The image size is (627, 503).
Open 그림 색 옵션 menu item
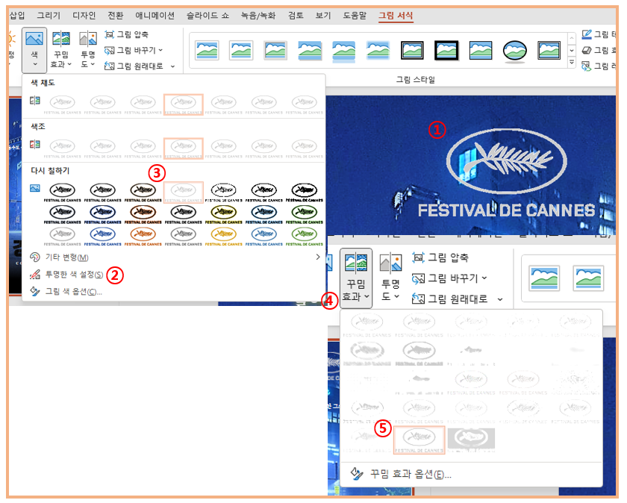tap(175, 292)
